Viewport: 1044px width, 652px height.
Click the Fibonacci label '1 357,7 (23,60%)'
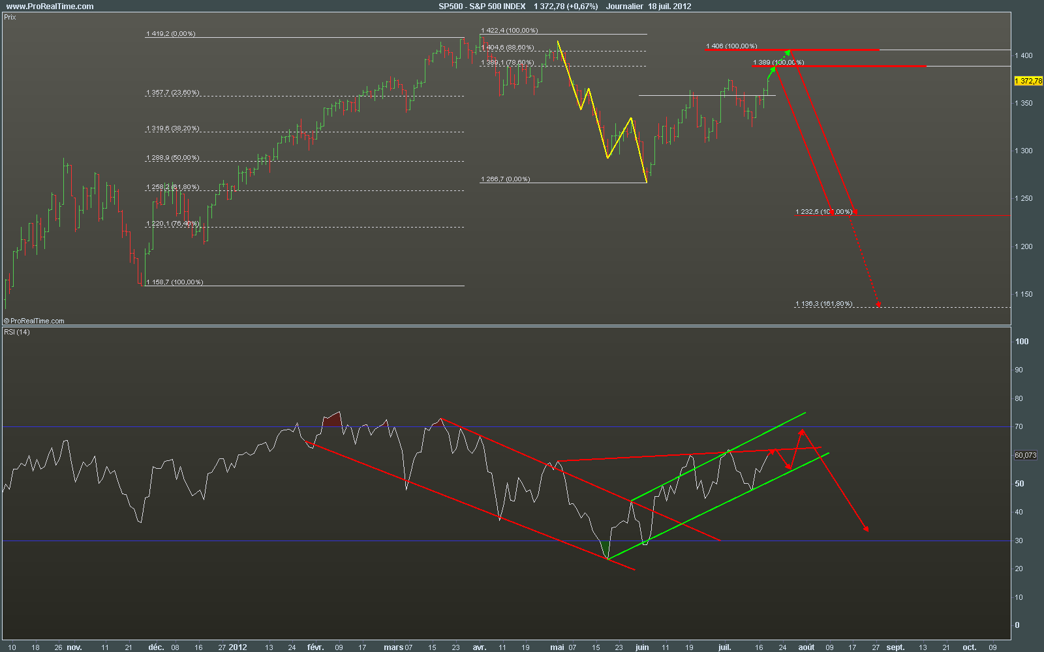pos(173,93)
